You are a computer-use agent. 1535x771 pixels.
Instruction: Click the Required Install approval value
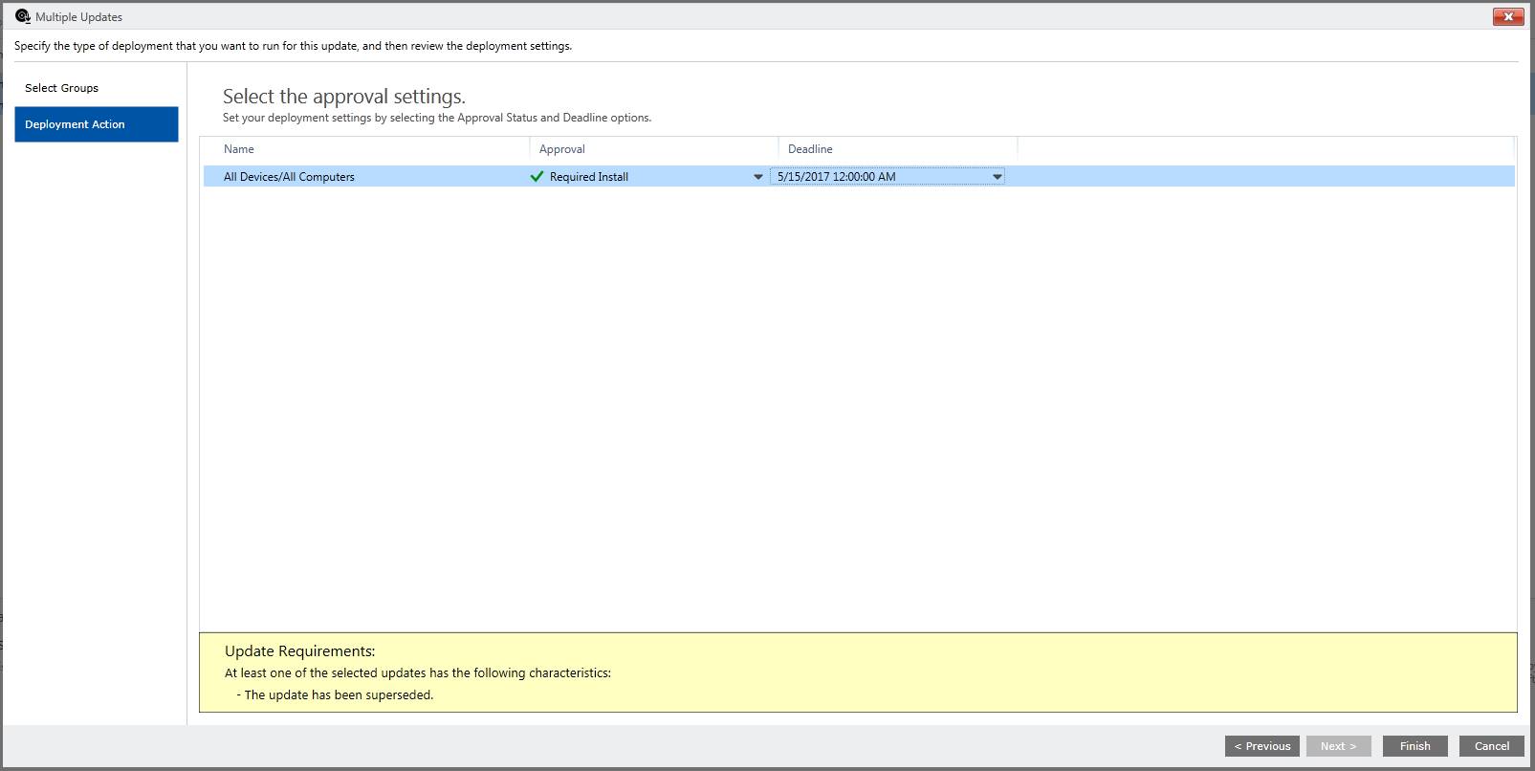[x=588, y=177]
